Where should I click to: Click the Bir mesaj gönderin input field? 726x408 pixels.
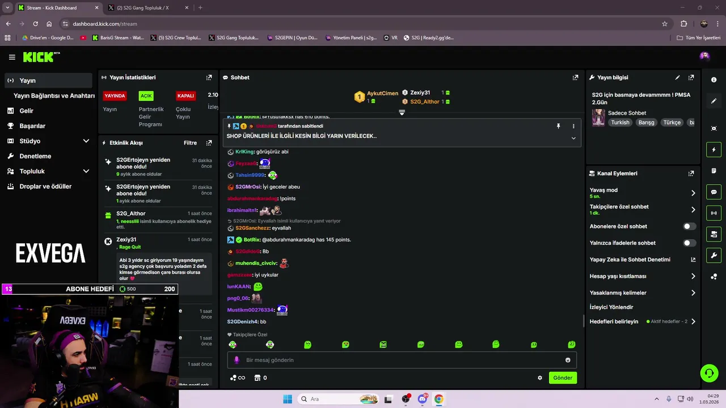pyautogui.click(x=402, y=360)
